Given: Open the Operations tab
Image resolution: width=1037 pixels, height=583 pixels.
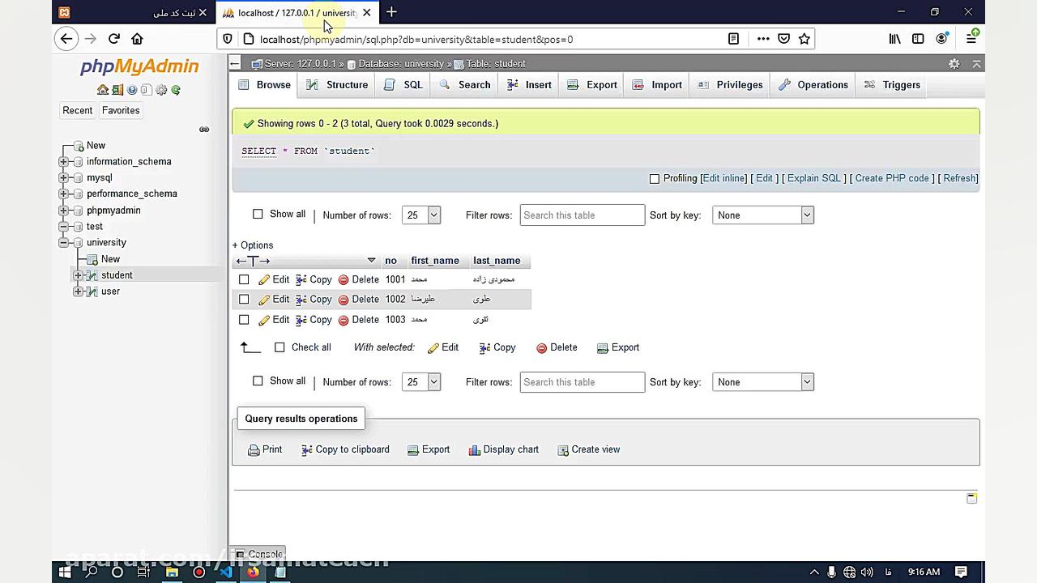Looking at the screenshot, I should (x=813, y=85).
